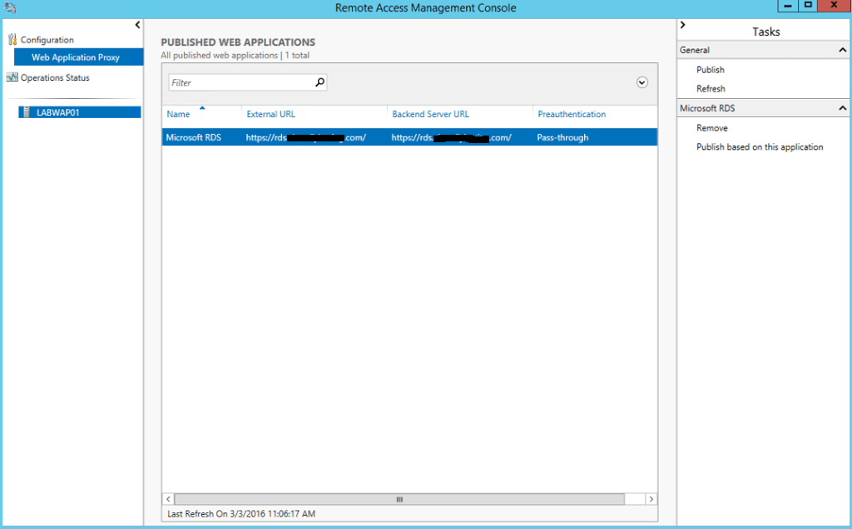Click the Pass-through preauthentication cell
This screenshot has width=852, height=529.
click(x=562, y=137)
